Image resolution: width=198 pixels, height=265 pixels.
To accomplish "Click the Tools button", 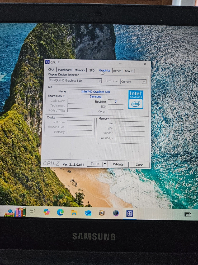I will (95, 164).
